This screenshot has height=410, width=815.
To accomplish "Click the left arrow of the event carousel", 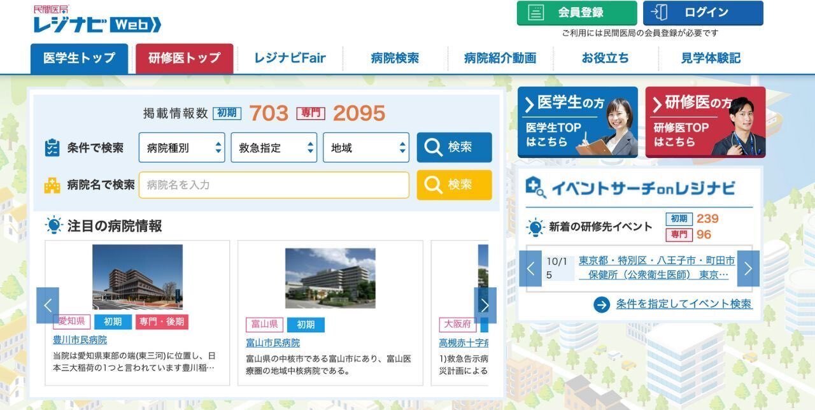I will tap(530, 269).
